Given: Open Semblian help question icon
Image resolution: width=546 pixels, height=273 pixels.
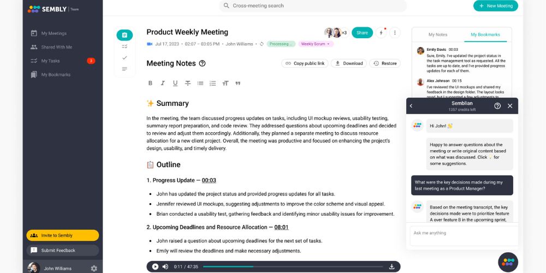Looking at the screenshot, I should tap(497, 106).
